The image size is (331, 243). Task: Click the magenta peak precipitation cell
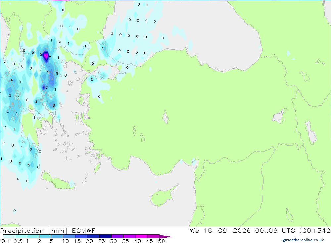coord(46,56)
